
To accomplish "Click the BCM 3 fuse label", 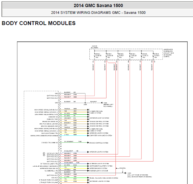I will [x=133, y=56].
